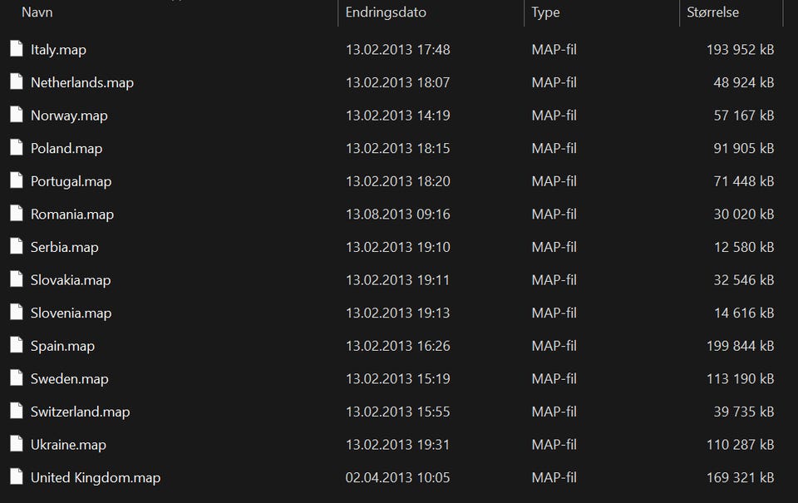Viewport: 798px width, 503px height.
Task: Select the Netherlands.map file name
Action: click(x=81, y=82)
